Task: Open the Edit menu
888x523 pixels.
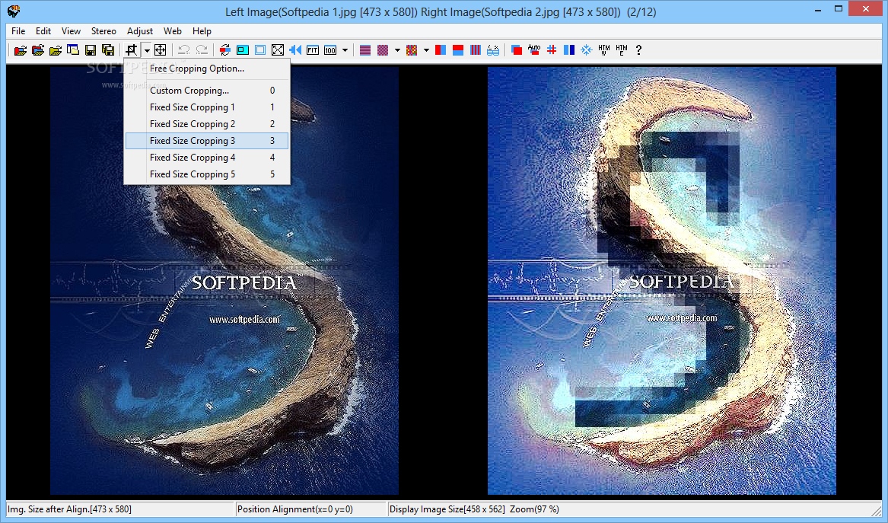Action: point(43,31)
